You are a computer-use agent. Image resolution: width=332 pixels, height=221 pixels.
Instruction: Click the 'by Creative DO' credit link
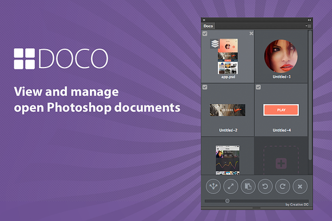pyautogui.click(x=297, y=204)
